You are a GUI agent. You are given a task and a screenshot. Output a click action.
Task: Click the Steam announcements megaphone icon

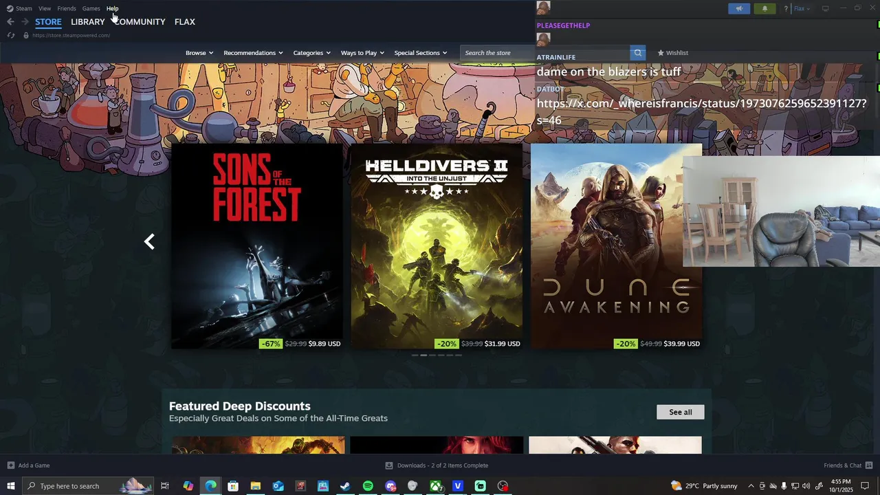point(739,9)
